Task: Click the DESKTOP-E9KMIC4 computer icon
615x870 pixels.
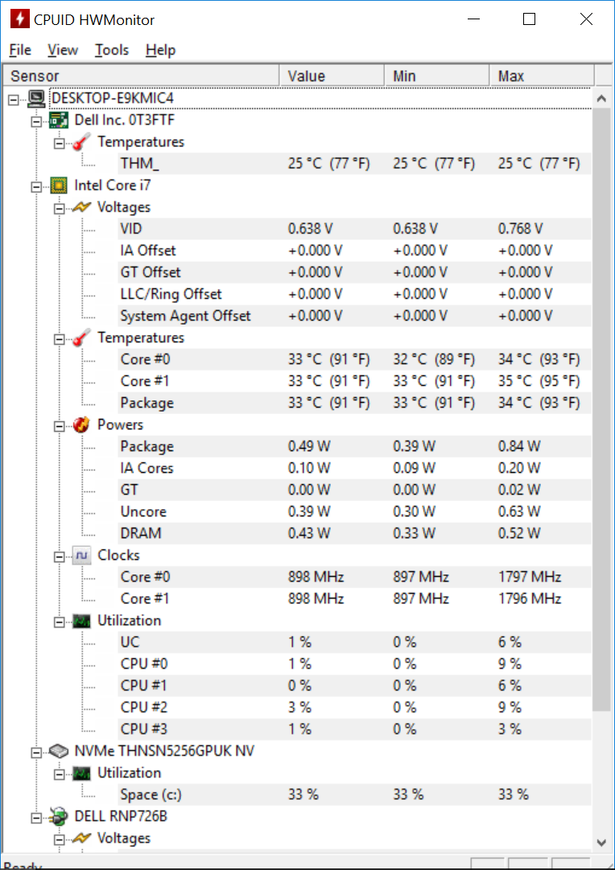Action: [35, 98]
